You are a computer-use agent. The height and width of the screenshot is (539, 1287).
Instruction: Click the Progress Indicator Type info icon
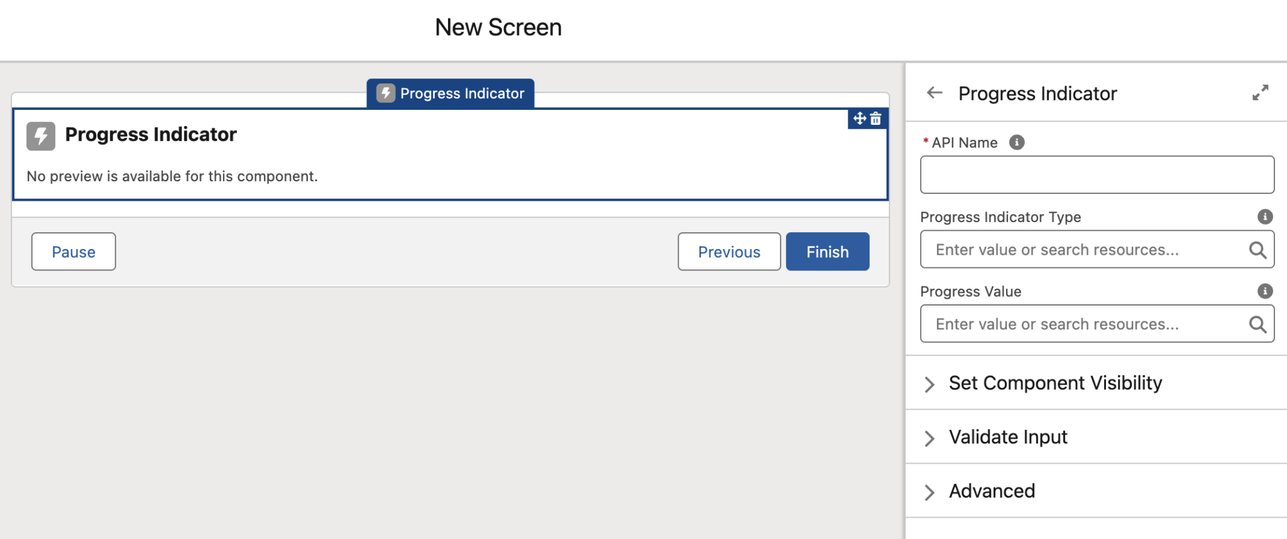tap(1265, 216)
